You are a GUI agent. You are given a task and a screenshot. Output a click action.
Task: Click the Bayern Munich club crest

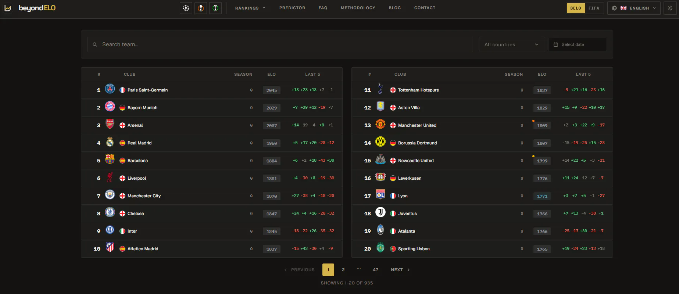click(110, 106)
